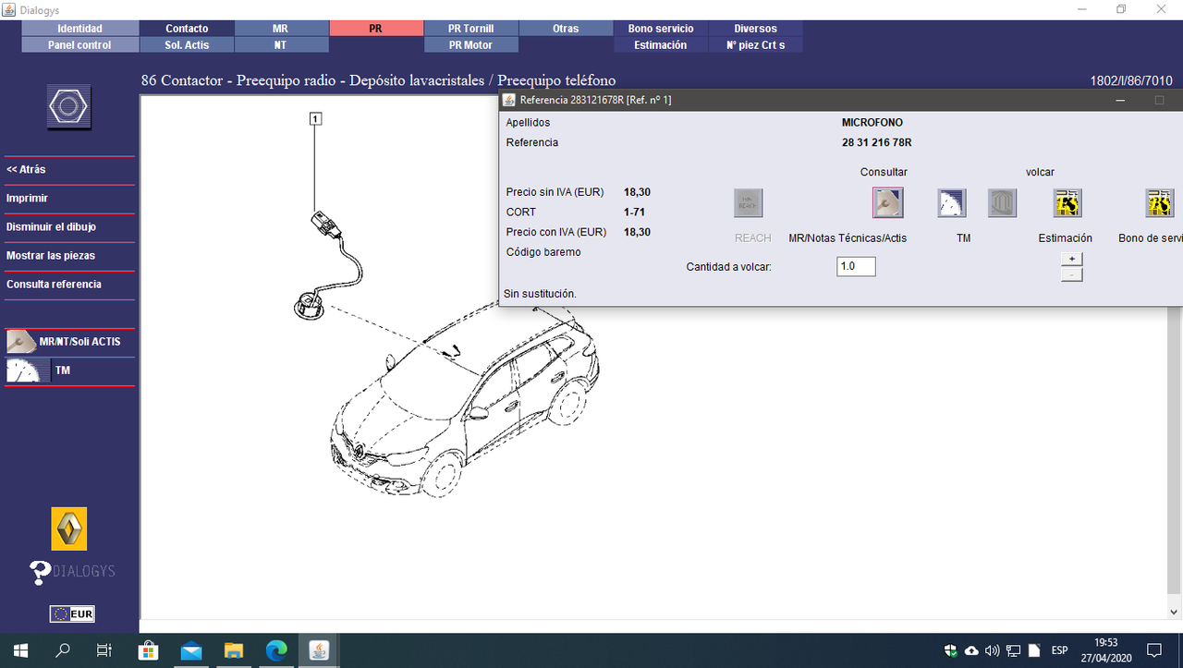
Task: Open the TM labor time icon in dialog
Action: pyautogui.click(x=952, y=203)
